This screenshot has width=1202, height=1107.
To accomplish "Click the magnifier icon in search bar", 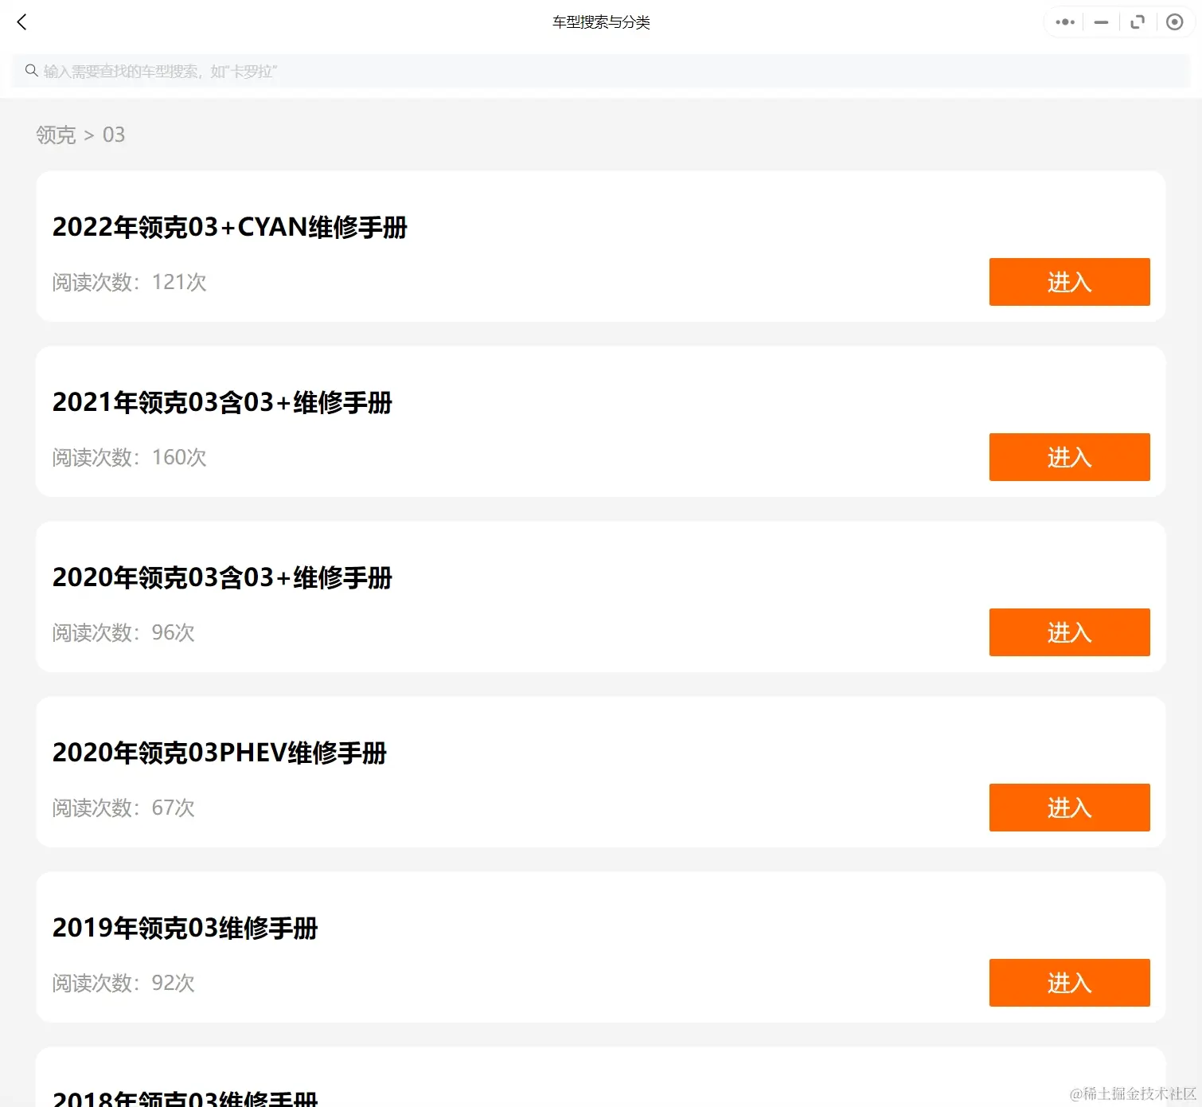I will coord(31,70).
